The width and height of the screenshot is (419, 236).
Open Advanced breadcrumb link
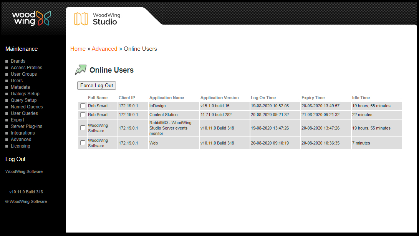point(104,49)
